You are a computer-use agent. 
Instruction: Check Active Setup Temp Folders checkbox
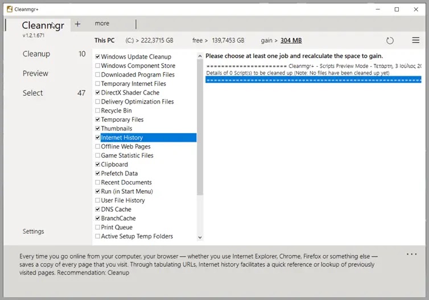pos(97,236)
